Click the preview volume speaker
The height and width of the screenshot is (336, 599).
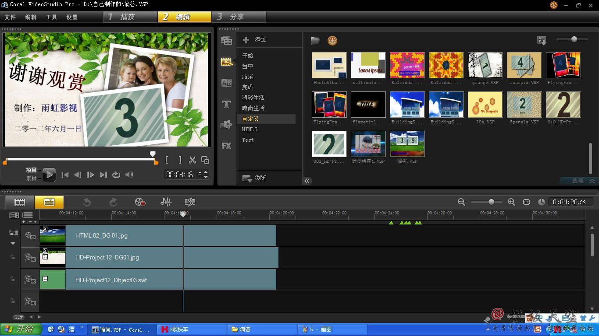(129, 175)
